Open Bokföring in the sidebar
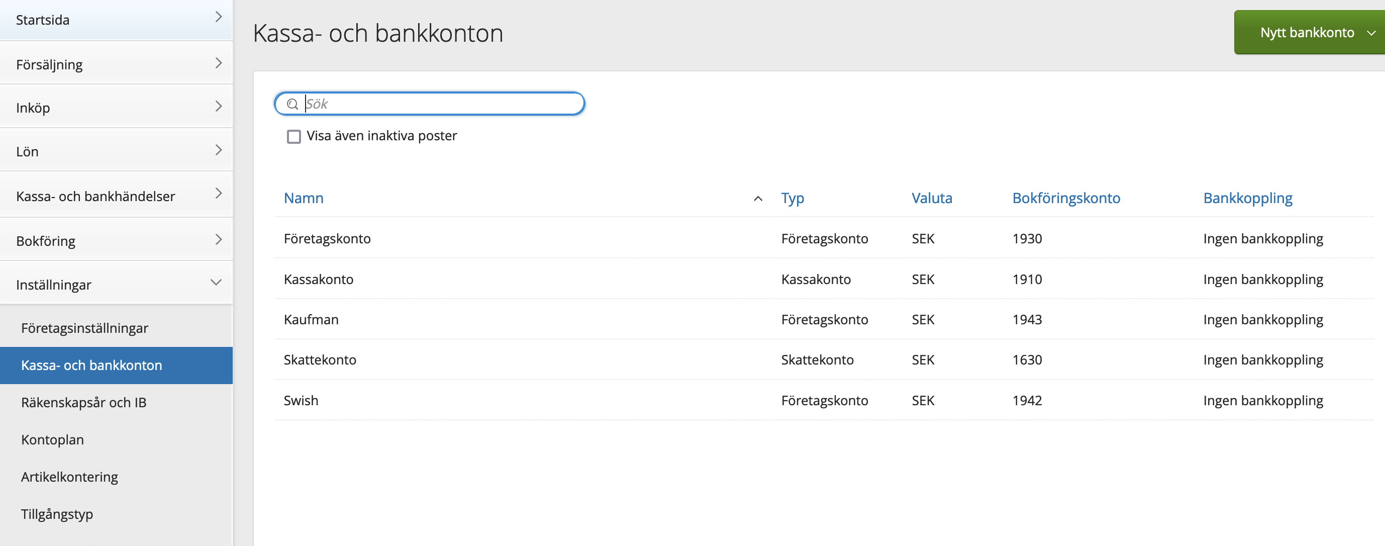Viewport: 1385px width, 546px height. pyautogui.click(x=116, y=240)
